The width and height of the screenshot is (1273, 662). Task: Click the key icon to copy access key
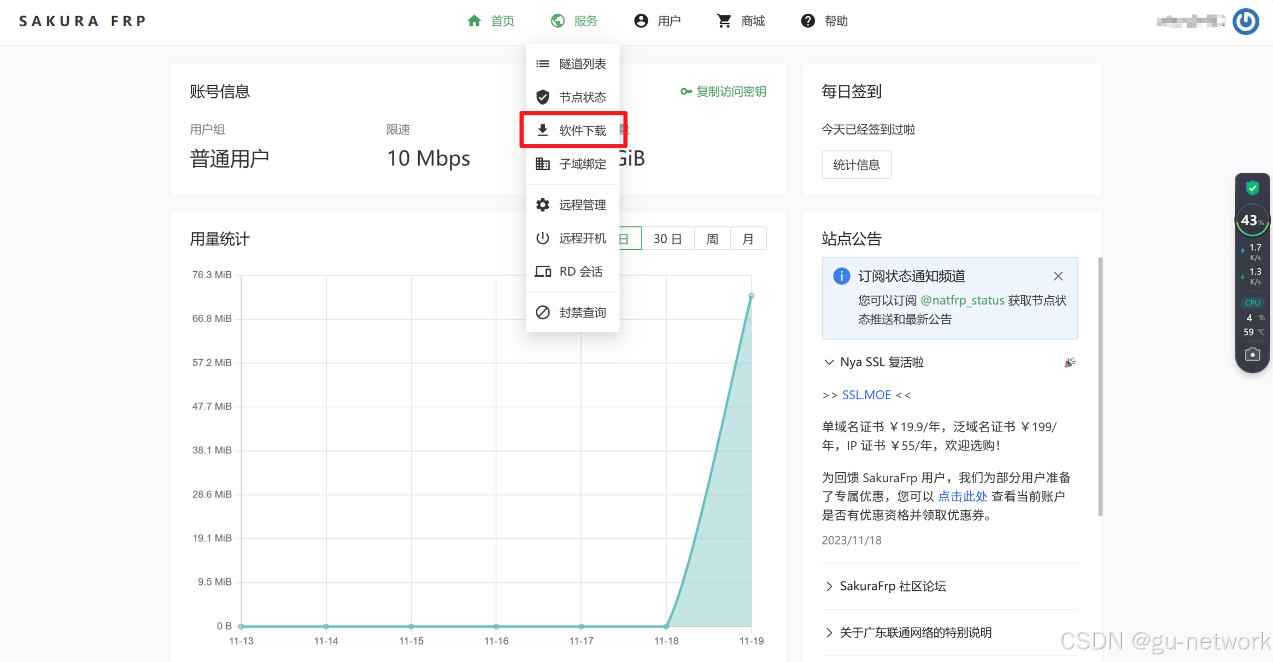(686, 91)
